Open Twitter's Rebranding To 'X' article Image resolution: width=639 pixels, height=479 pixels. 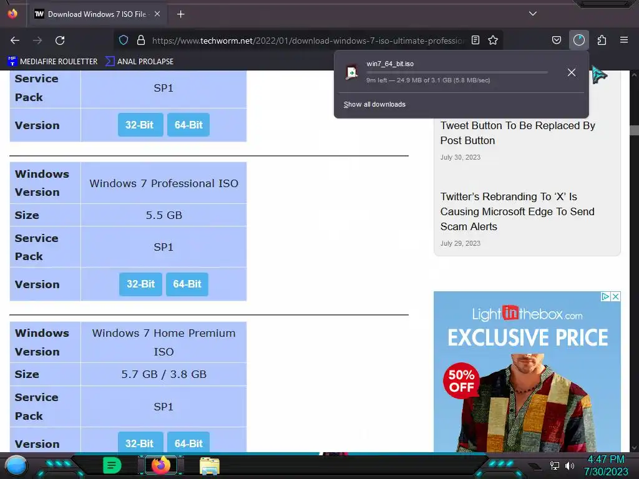517,211
